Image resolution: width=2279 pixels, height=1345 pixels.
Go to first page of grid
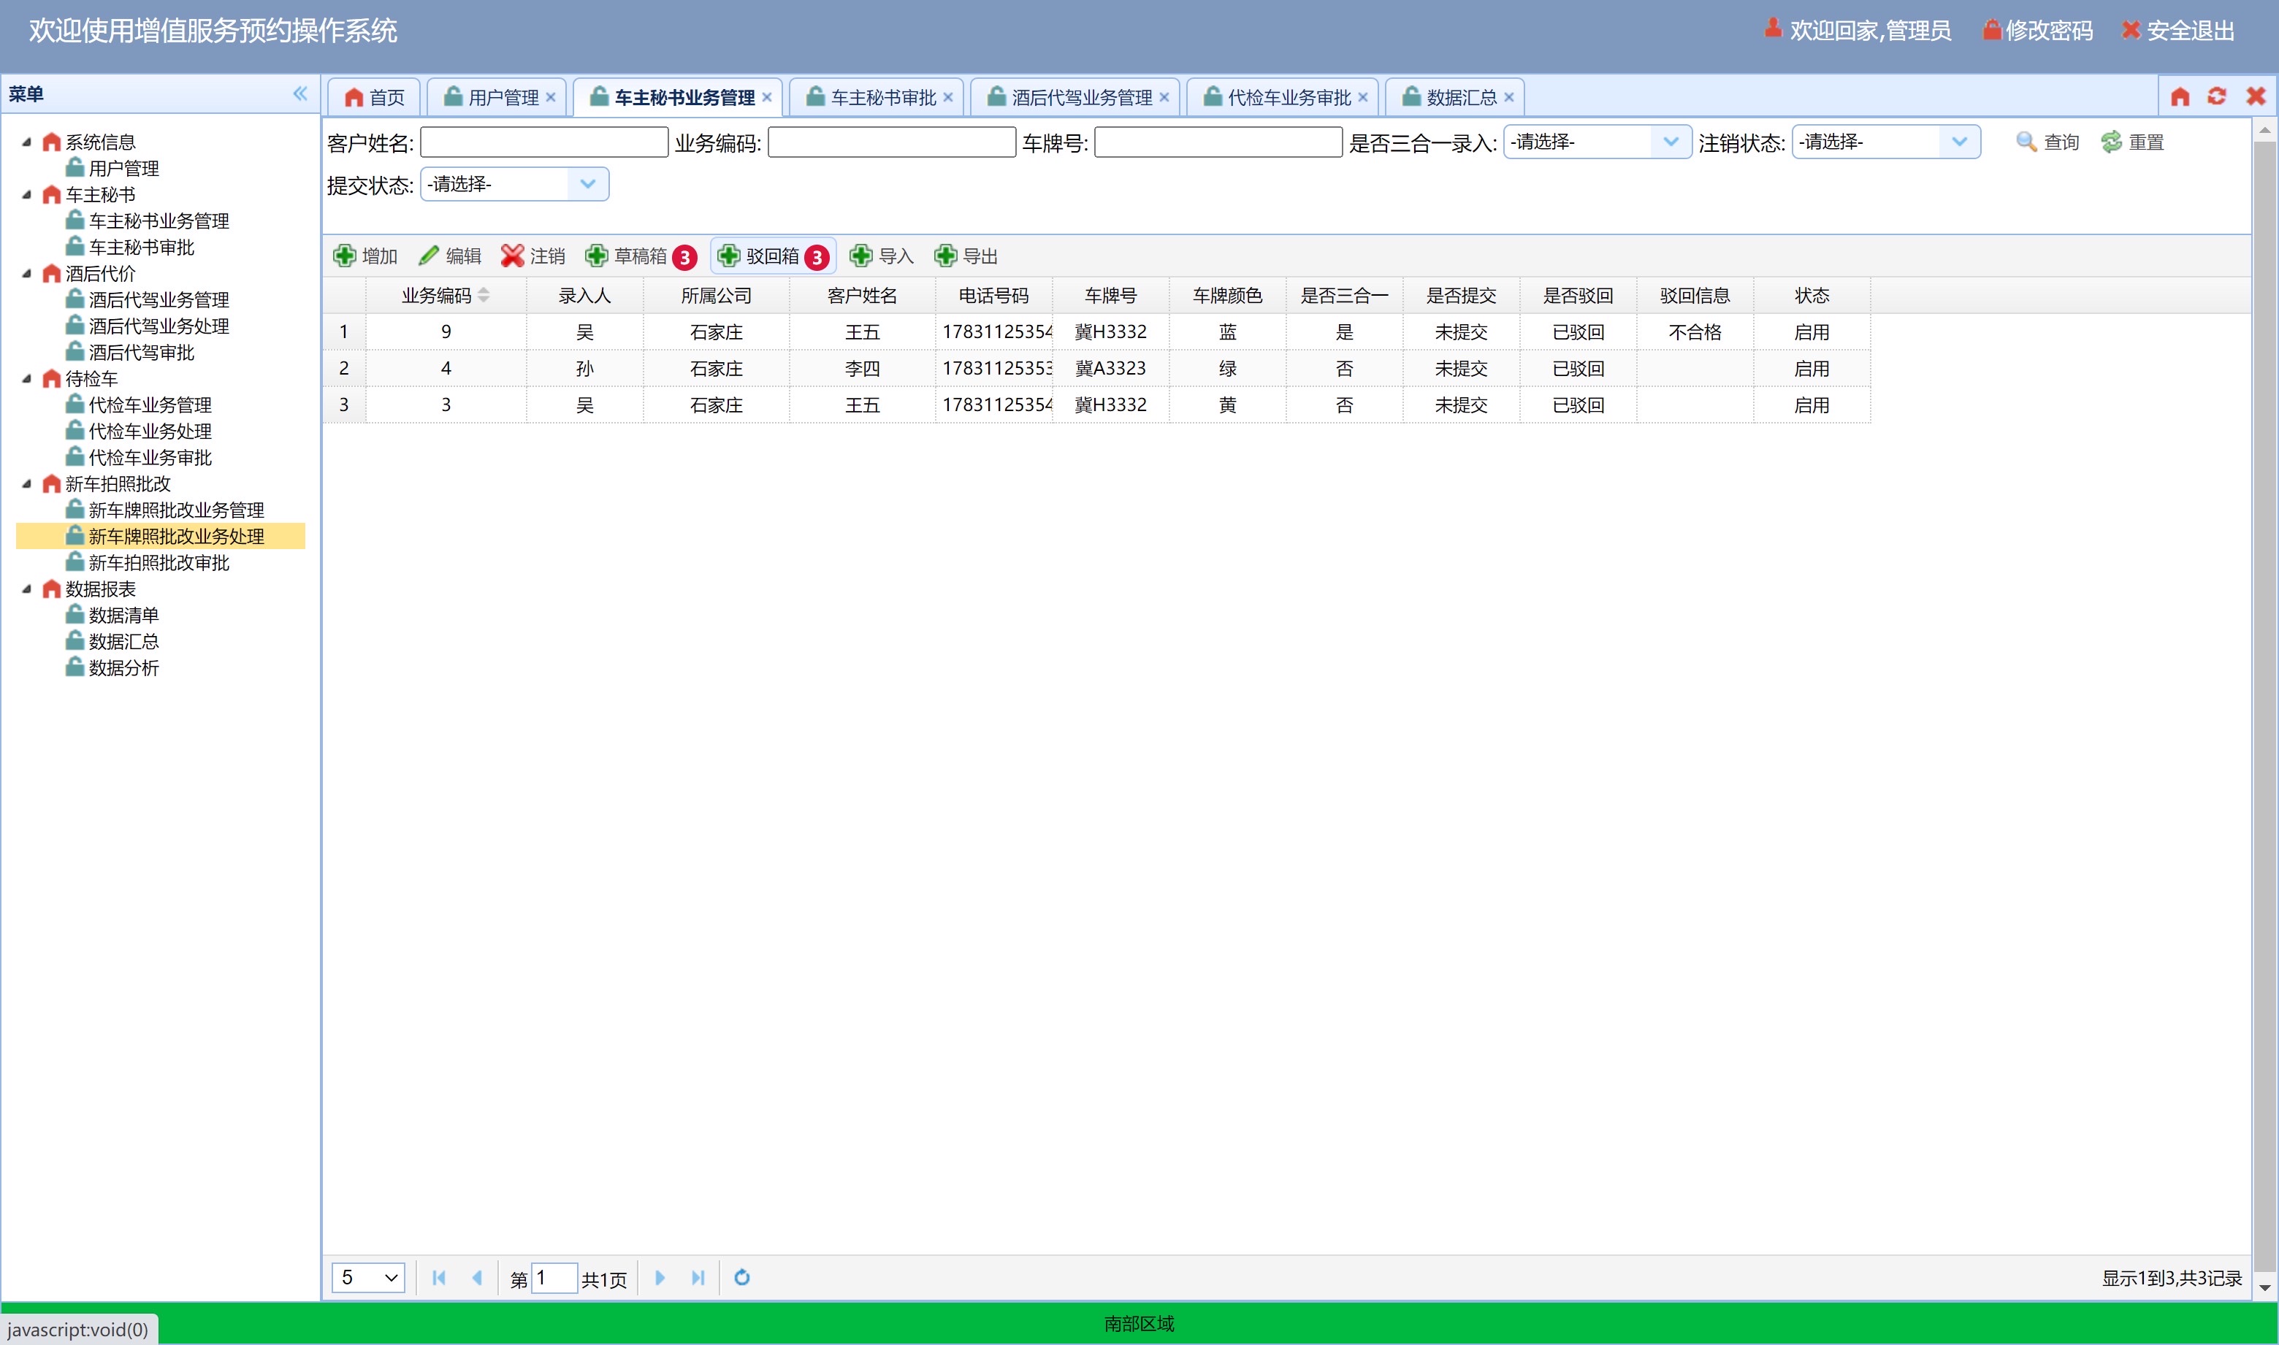pyautogui.click(x=439, y=1277)
